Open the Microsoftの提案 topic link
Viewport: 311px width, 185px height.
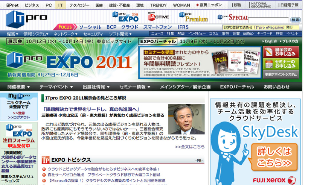107,180
